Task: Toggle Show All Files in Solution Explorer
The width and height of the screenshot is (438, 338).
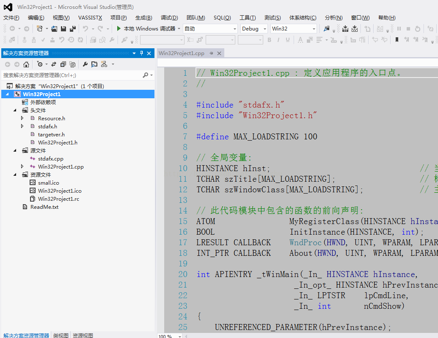Action: pos(72,64)
